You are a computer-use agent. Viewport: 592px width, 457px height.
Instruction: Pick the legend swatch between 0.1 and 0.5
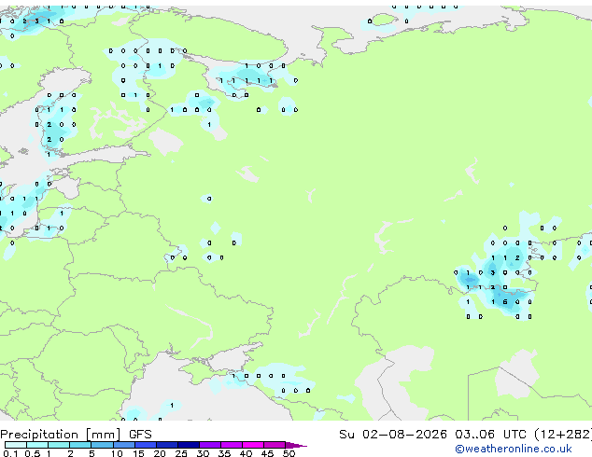16,445
